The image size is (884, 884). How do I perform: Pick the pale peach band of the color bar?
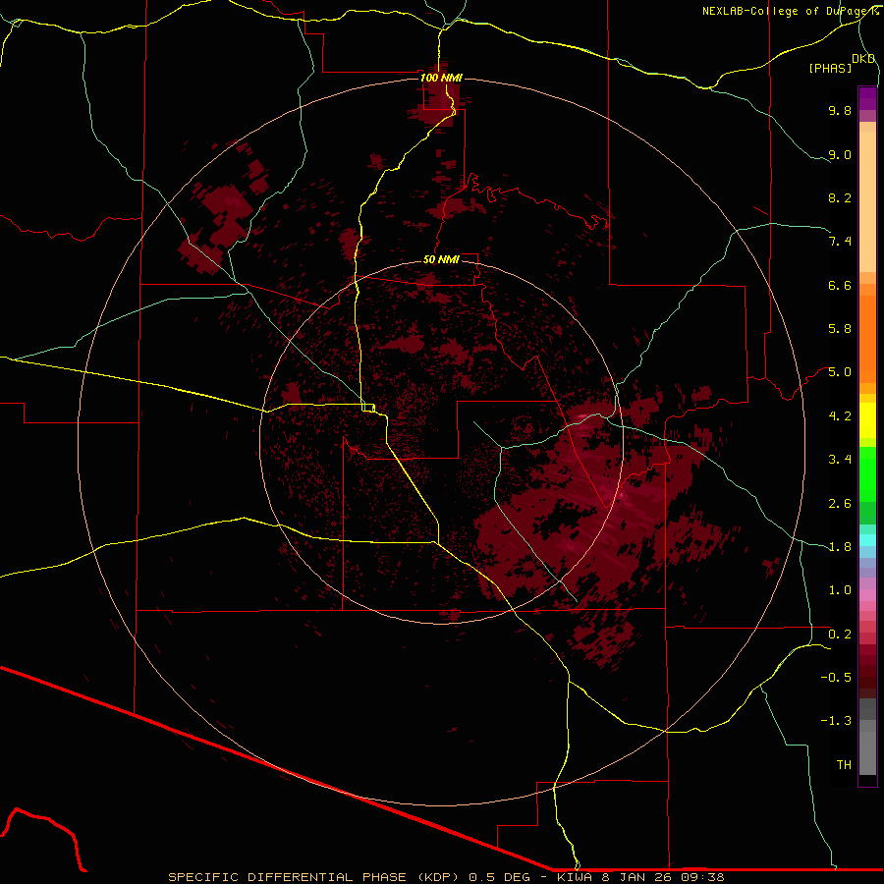coord(867,201)
